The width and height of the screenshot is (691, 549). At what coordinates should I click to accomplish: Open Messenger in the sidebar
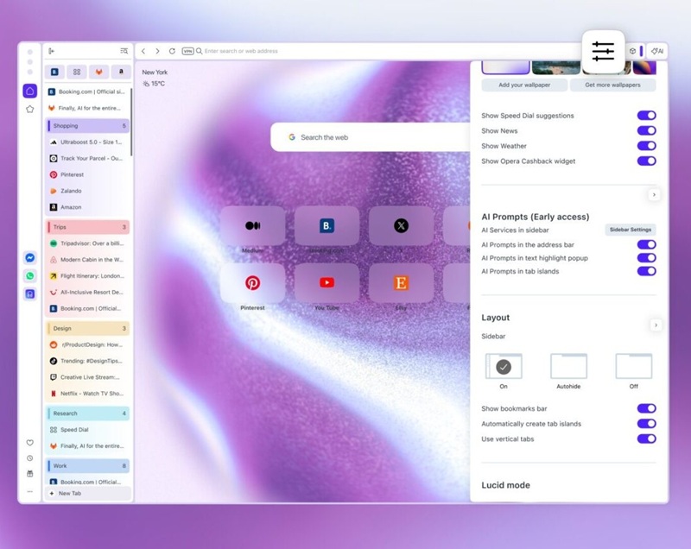coord(30,258)
